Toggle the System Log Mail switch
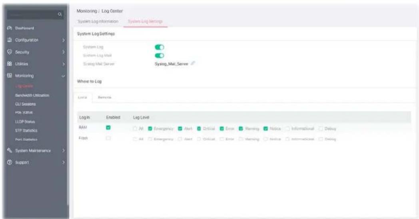419x219 pixels. click(x=159, y=56)
